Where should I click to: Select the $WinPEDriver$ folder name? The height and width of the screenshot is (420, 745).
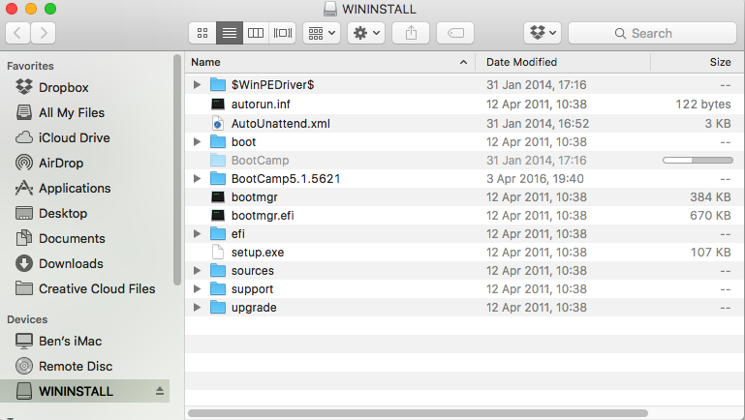pyautogui.click(x=273, y=84)
